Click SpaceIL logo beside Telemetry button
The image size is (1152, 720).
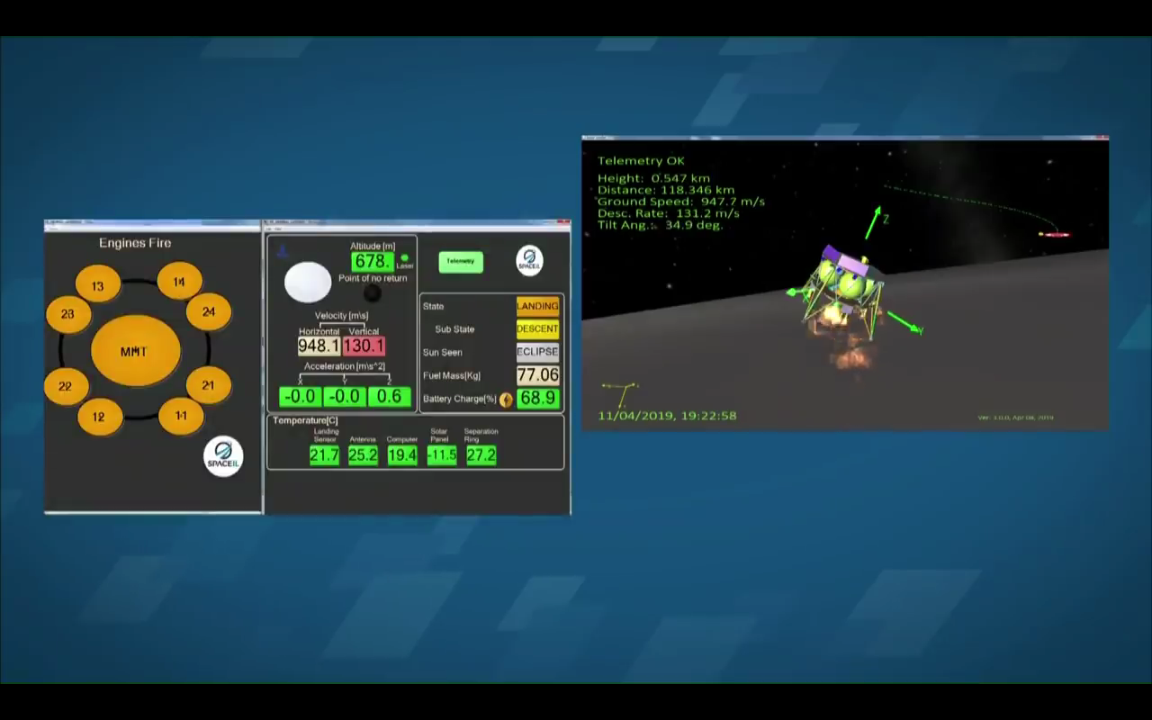(529, 261)
